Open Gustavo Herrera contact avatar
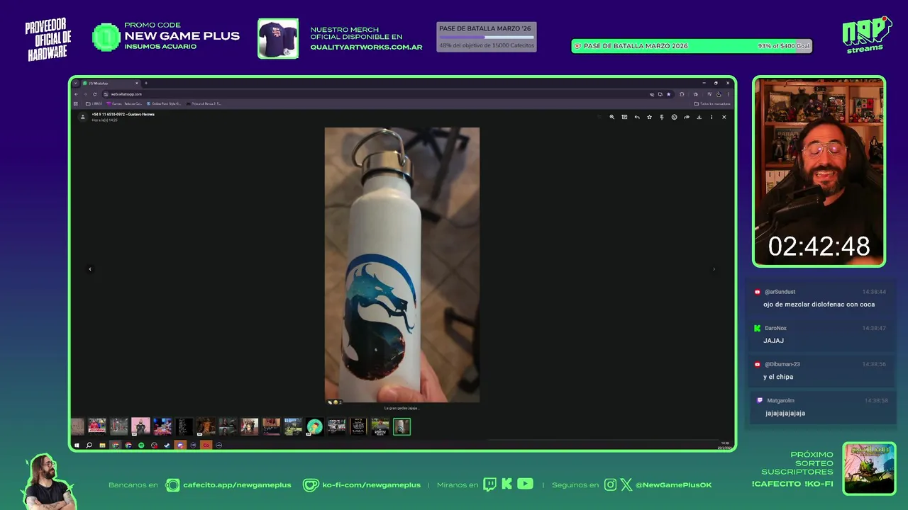The image size is (908, 510). point(83,117)
